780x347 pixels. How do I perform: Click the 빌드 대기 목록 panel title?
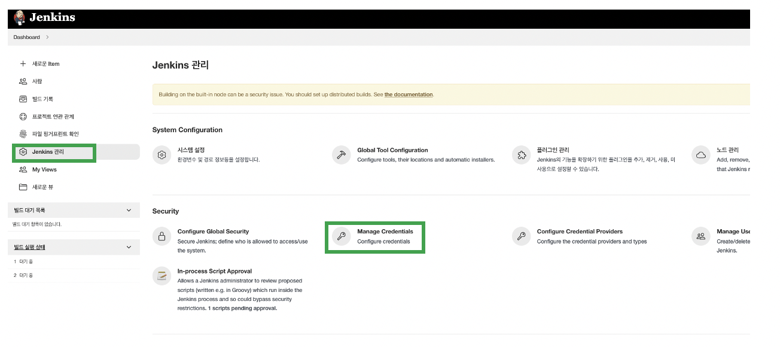[x=30, y=210]
